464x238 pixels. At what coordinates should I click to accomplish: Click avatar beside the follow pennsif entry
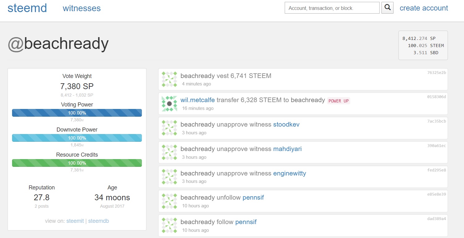click(x=169, y=226)
